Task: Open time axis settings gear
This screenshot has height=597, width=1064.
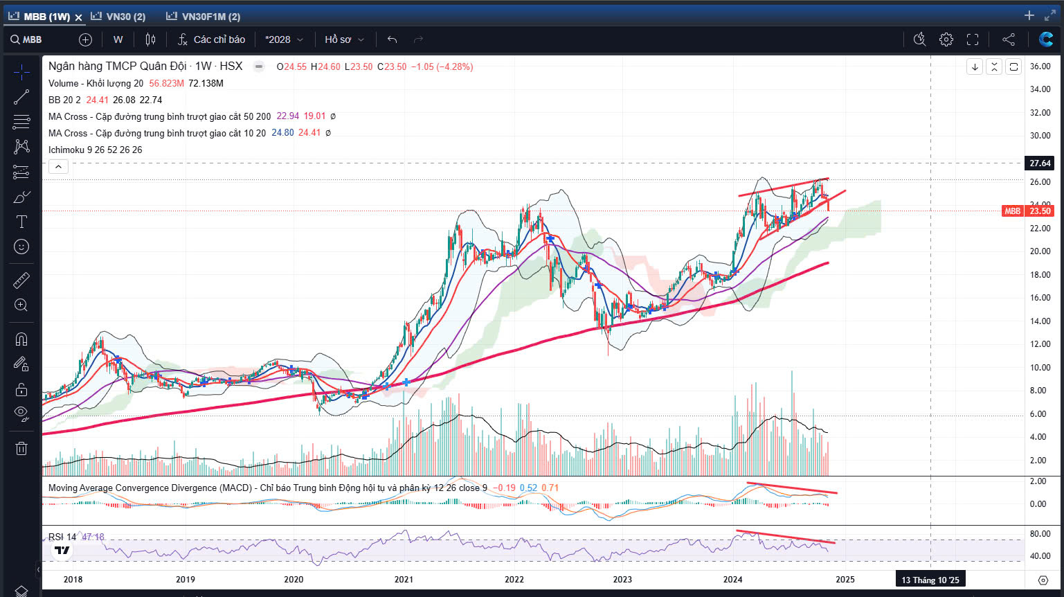Action: (x=1043, y=580)
